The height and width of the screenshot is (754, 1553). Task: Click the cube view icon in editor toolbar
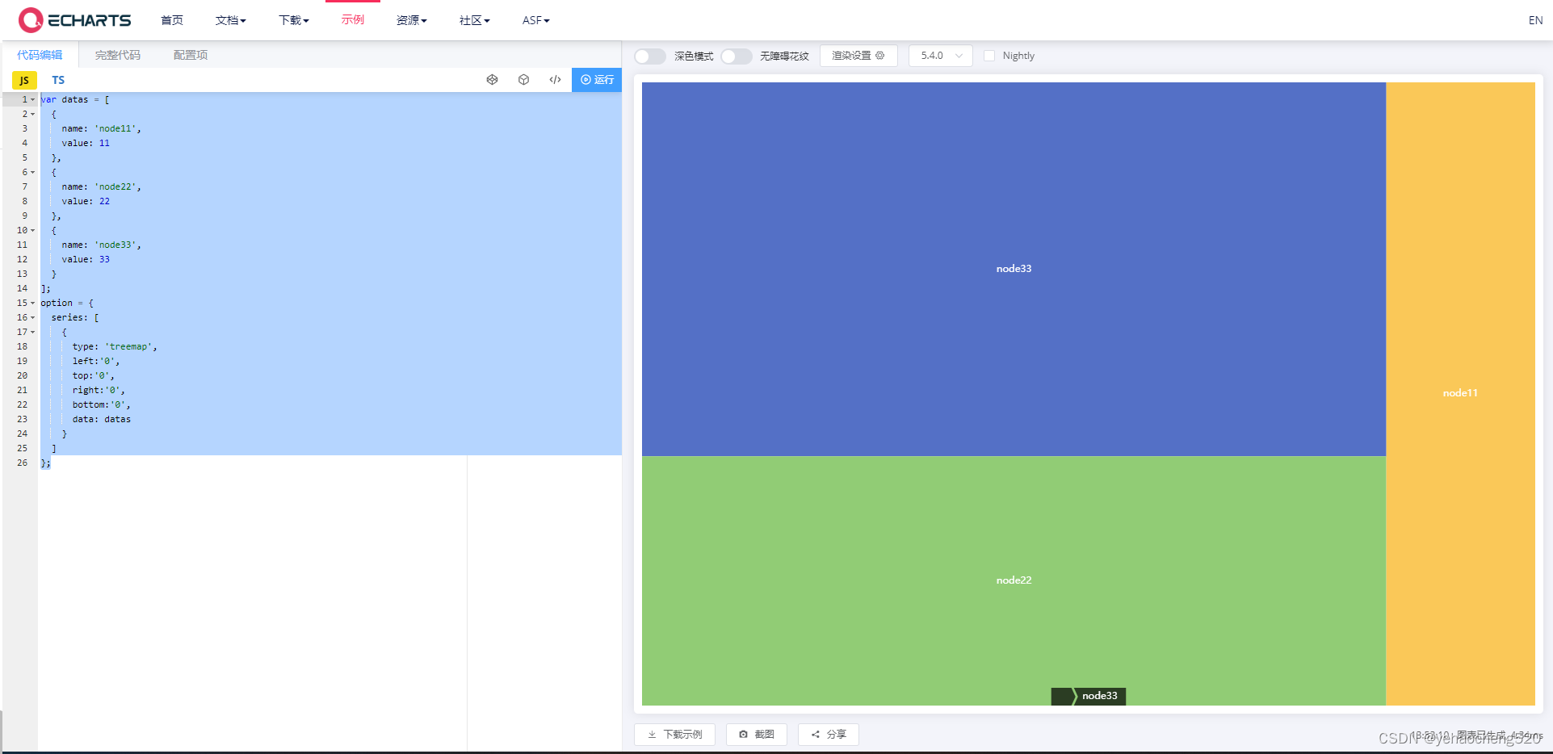[x=523, y=79]
